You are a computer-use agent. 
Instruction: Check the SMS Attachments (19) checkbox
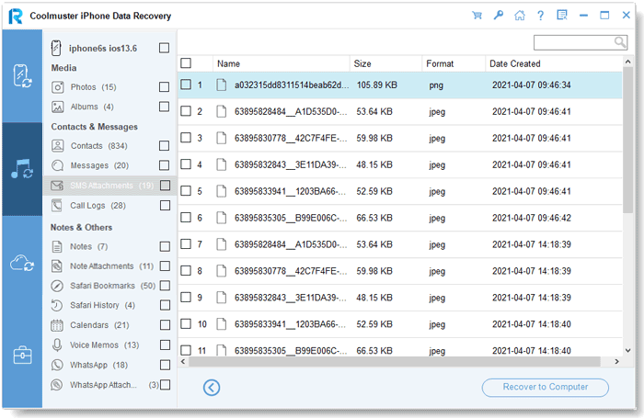click(x=165, y=186)
